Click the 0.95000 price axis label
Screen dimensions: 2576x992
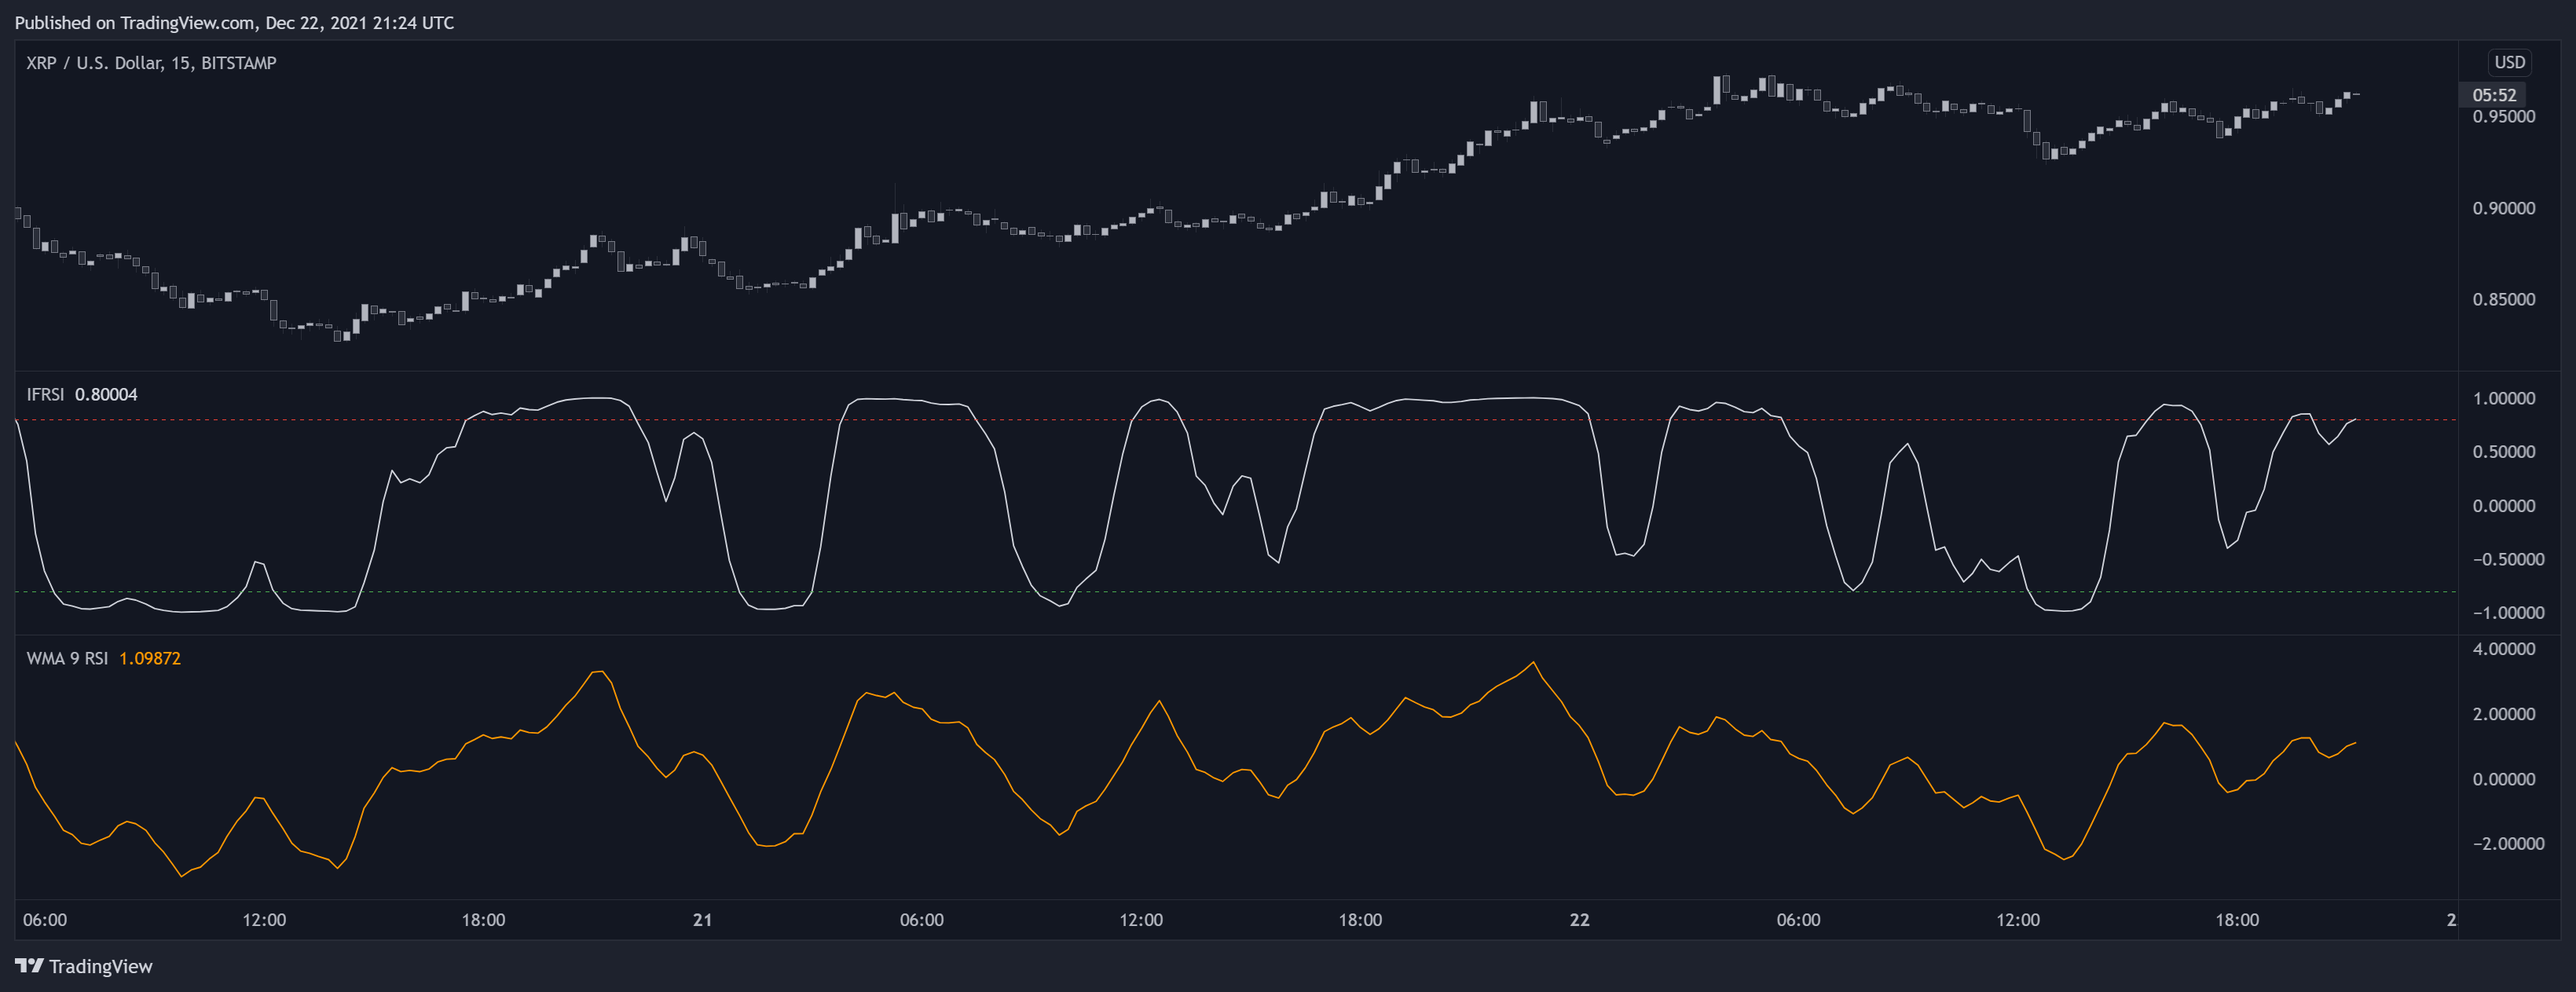click(x=2503, y=117)
